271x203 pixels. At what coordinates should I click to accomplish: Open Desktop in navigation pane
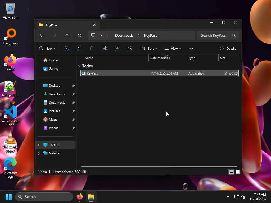55,86
